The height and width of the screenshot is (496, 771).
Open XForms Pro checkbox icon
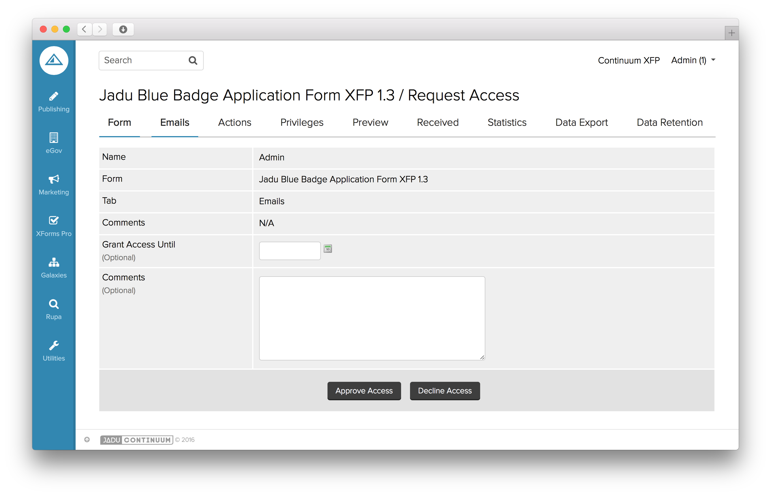click(x=53, y=221)
